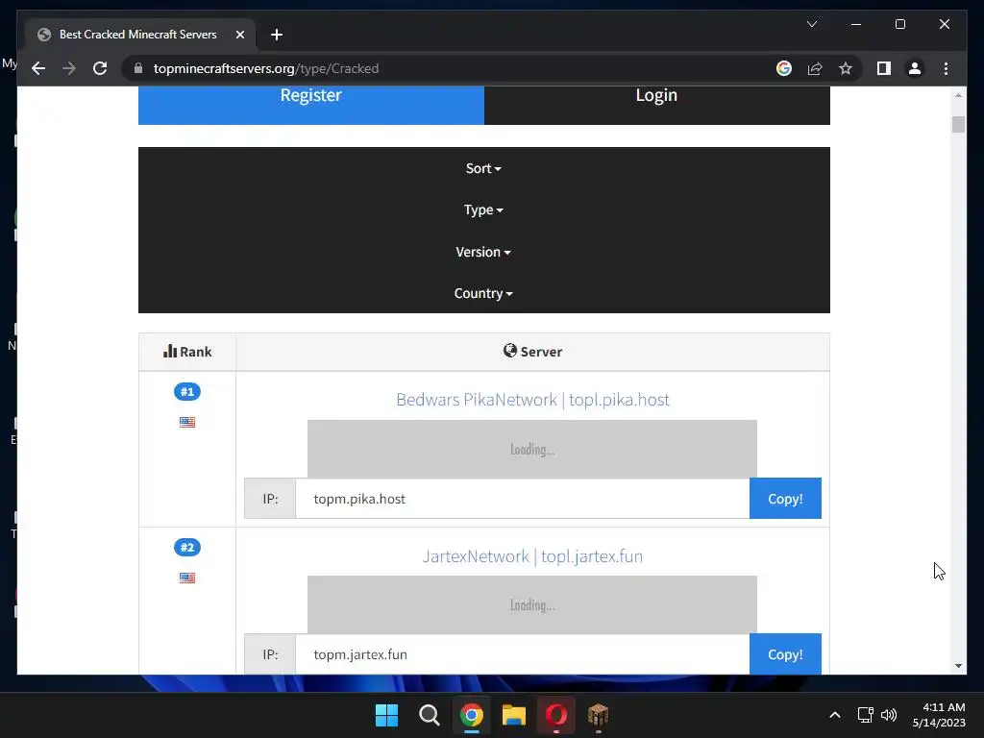Open the Google icon in address bar
984x738 pixels.
point(784,68)
